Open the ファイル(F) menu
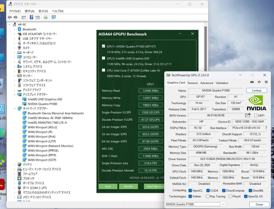Image resolution: width=274 pixels, height=209 pixels. click(15, 11)
